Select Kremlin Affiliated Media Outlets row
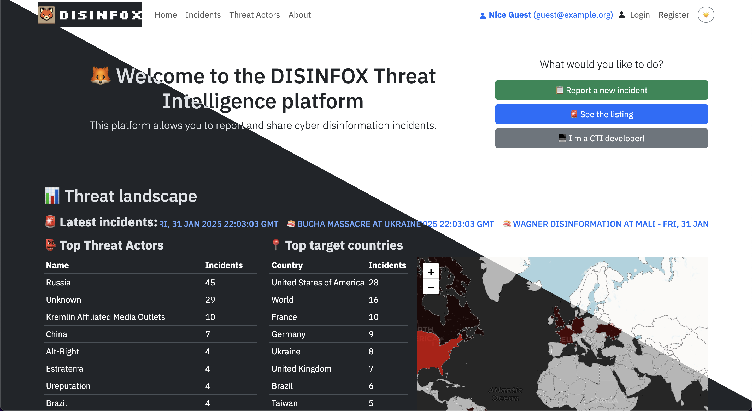 pos(150,316)
